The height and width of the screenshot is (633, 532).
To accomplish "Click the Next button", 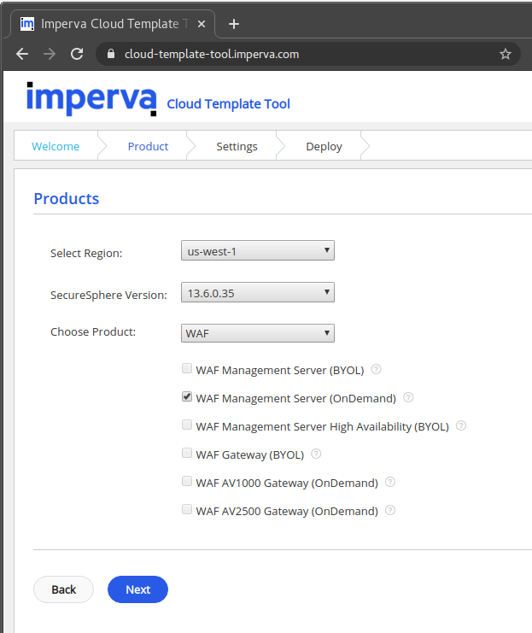I will (x=137, y=589).
